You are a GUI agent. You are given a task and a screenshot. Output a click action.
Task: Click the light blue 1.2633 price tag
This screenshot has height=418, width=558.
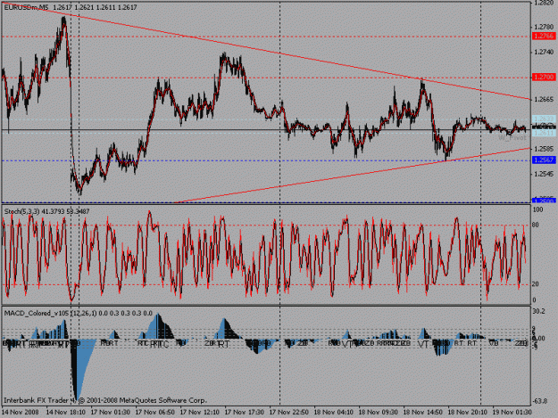(544, 119)
